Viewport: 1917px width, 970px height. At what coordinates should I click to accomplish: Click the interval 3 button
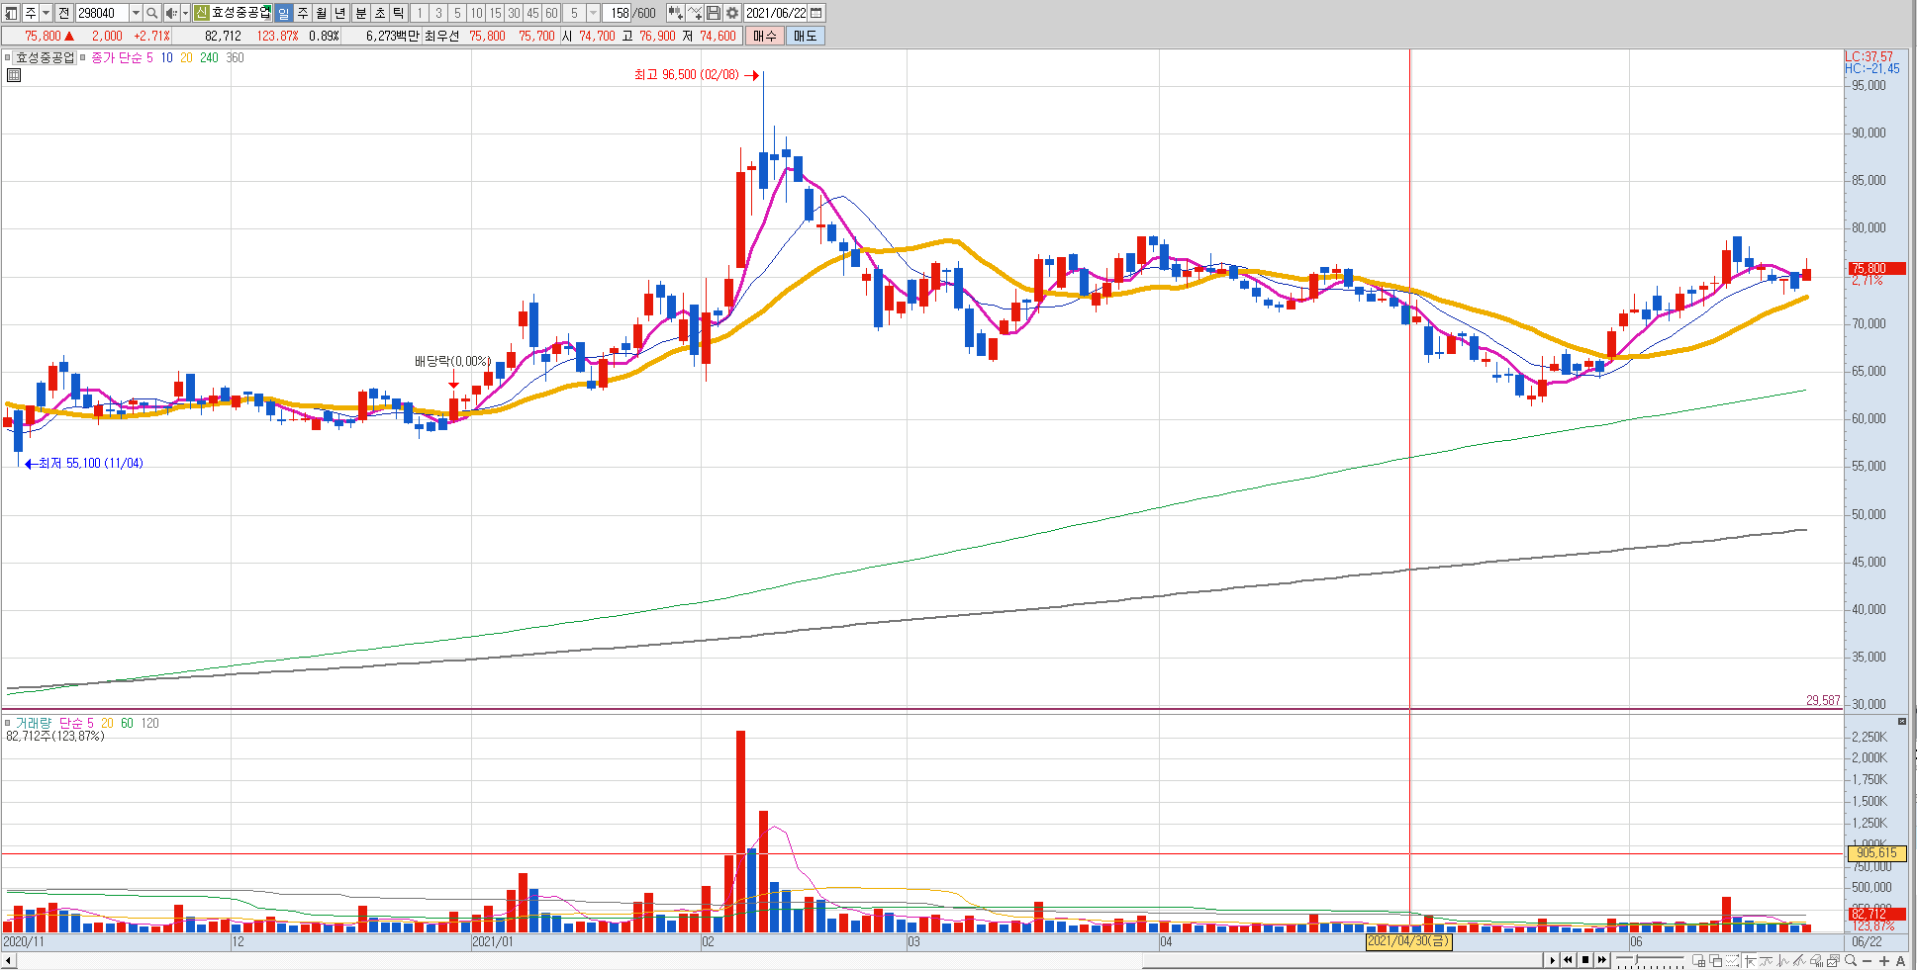(438, 13)
